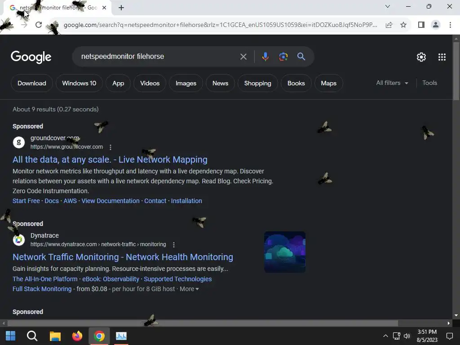Click the Dynatrace favicon
Image resolution: width=460 pixels, height=345 pixels.
pos(19,240)
